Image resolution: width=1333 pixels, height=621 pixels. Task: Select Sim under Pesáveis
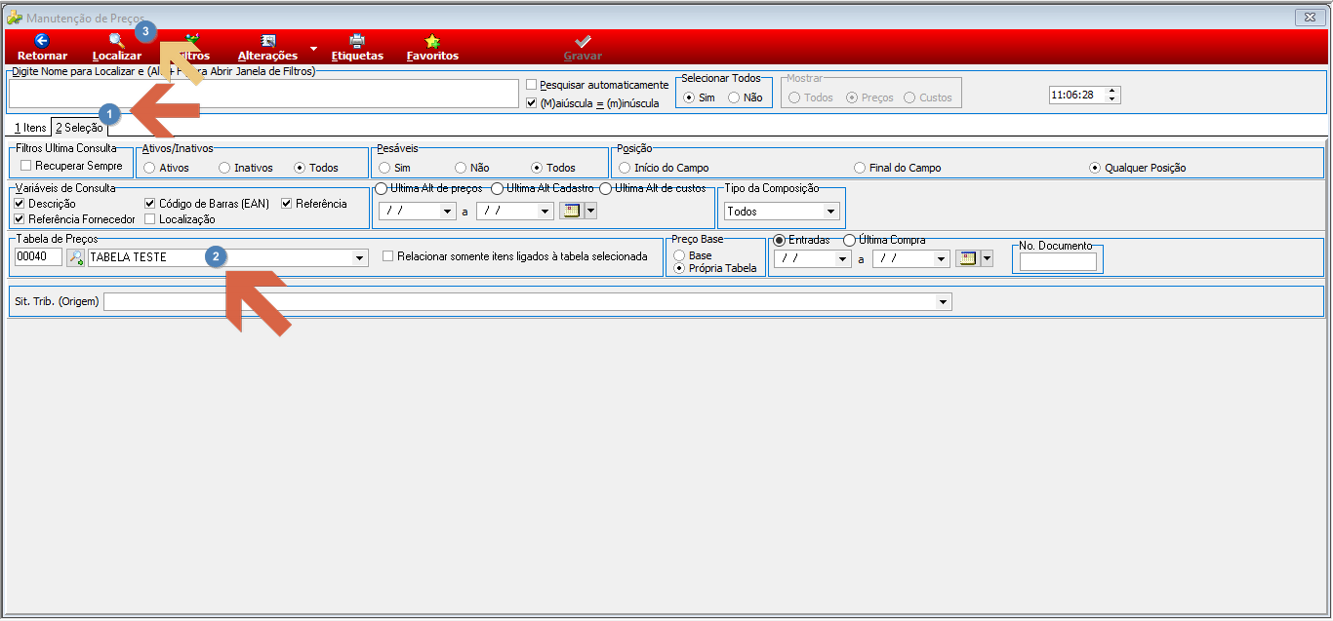pyautogui.click(x=384, y=168)
